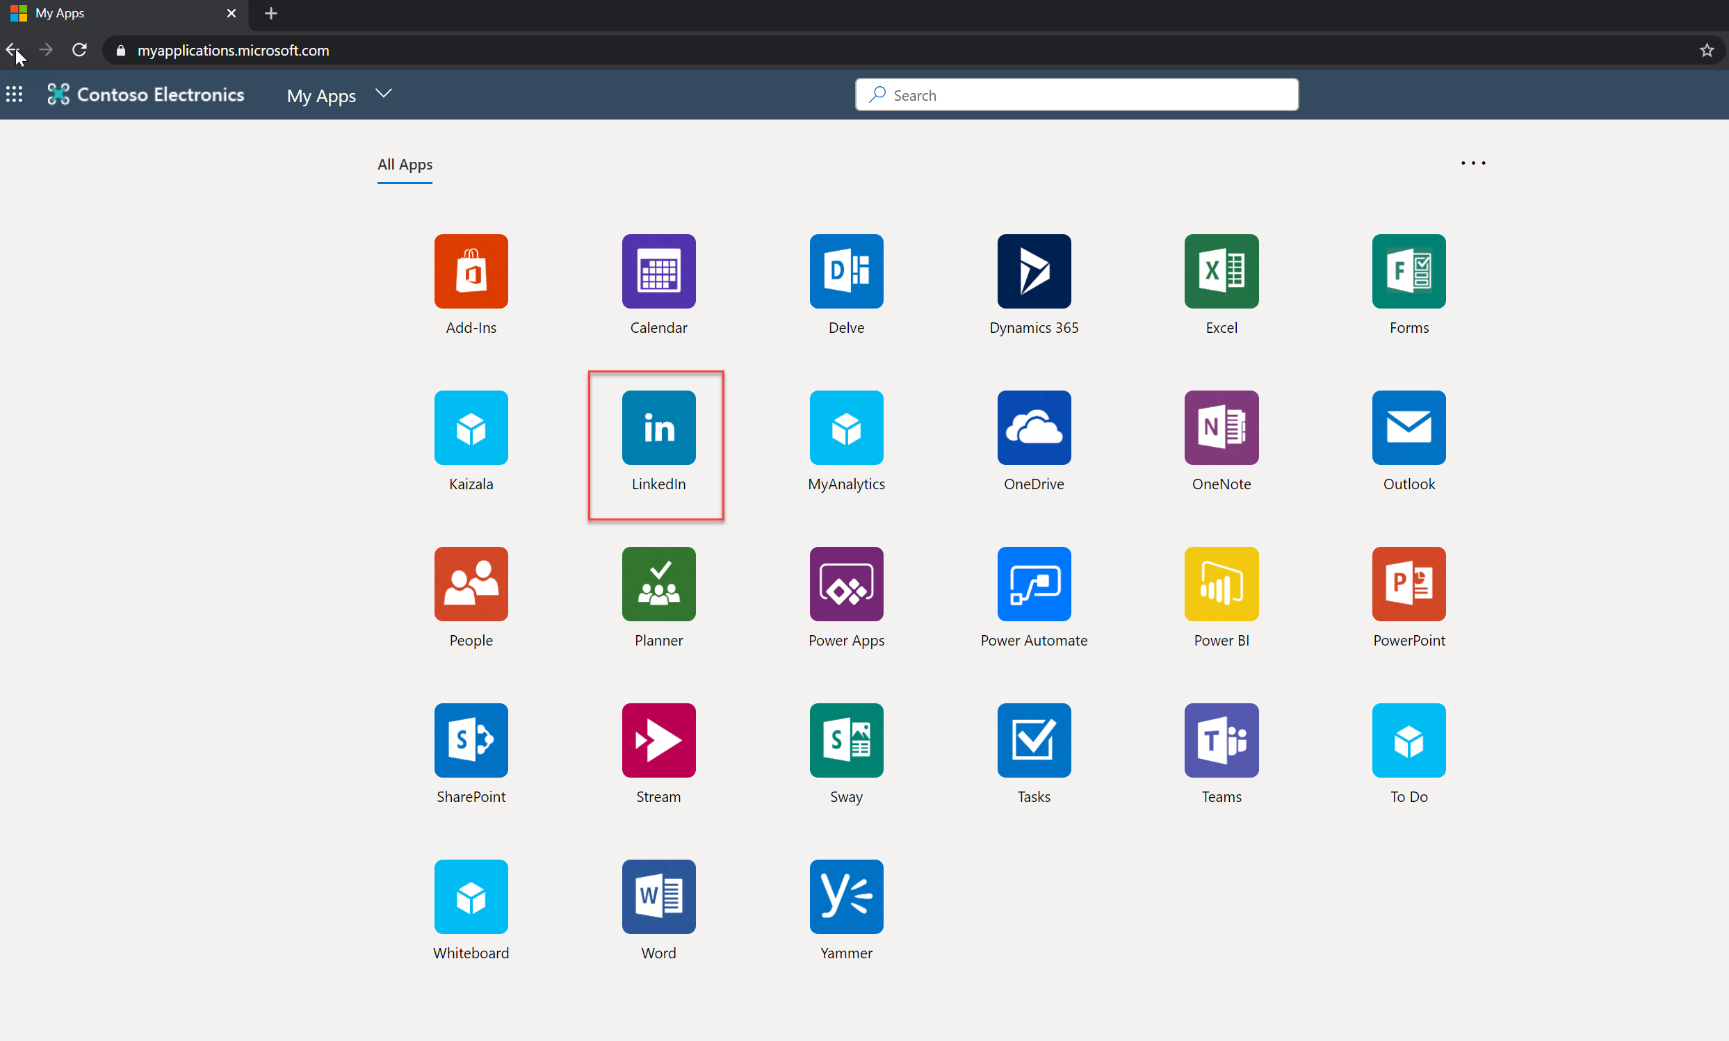
Task: Open OneNote
Action: tap(1221, 427)
